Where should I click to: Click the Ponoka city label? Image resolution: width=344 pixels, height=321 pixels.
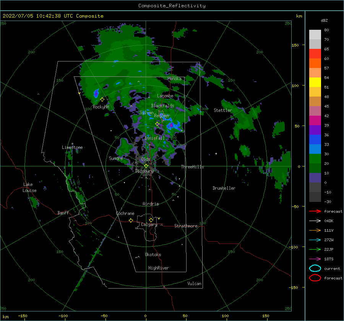[174, 79]
